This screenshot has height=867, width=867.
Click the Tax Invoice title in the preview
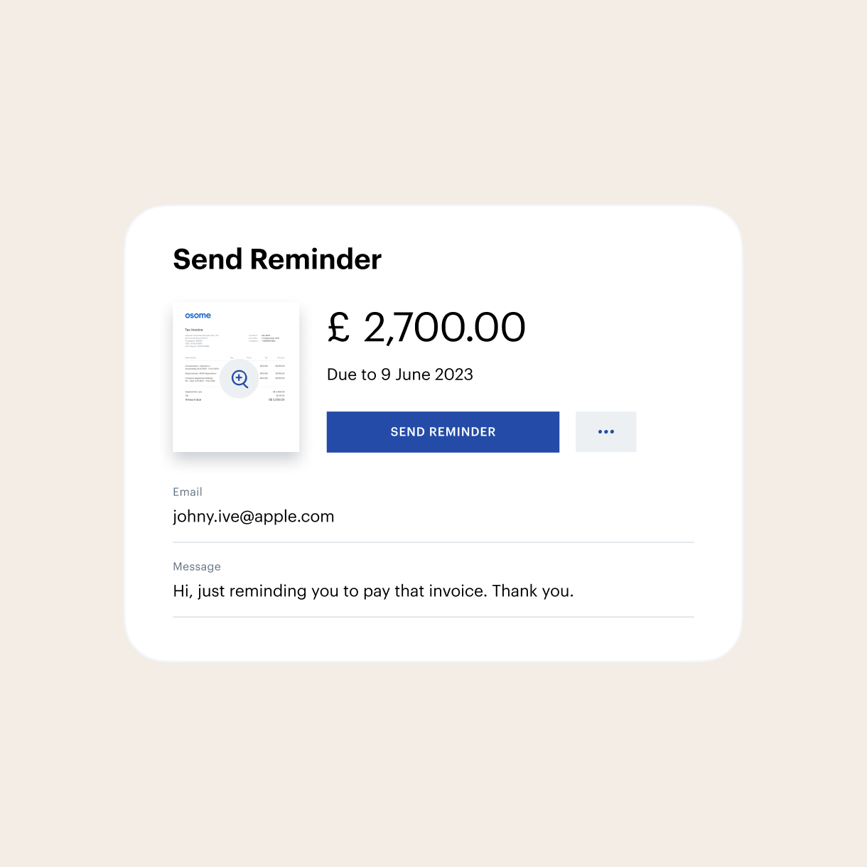[x=194, y=330]
